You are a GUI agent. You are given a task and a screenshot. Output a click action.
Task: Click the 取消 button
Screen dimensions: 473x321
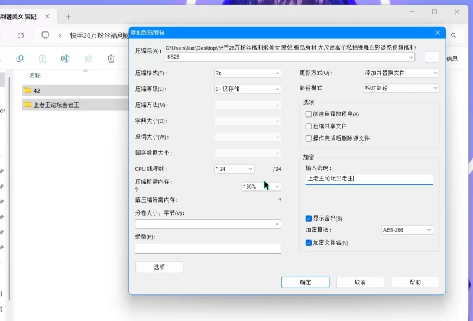click(360, 283)
